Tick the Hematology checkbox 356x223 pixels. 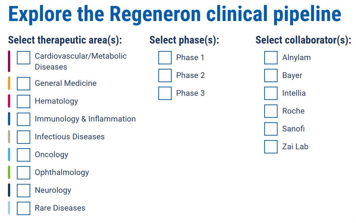click(x=23, y=101)
